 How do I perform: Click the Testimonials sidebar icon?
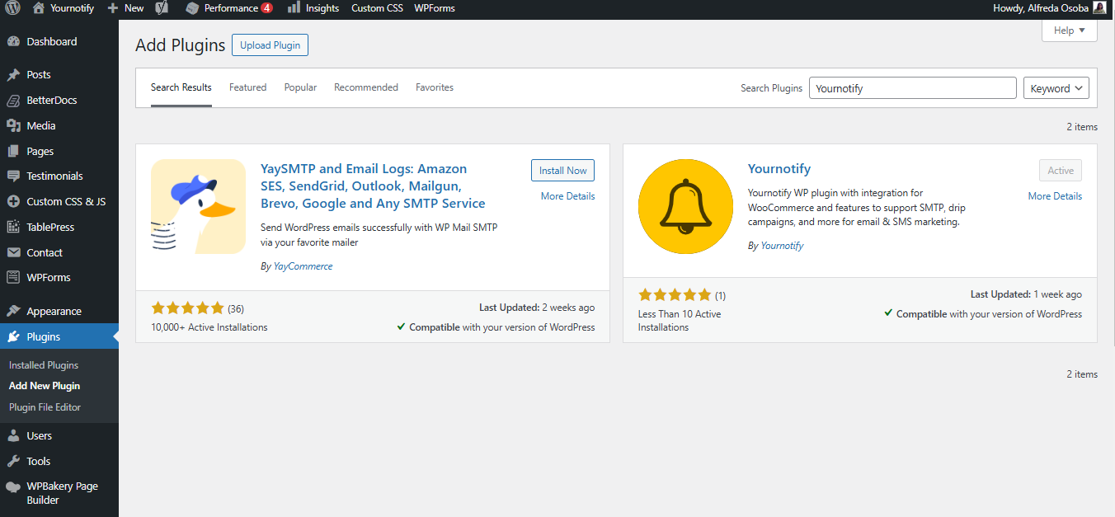13,176
